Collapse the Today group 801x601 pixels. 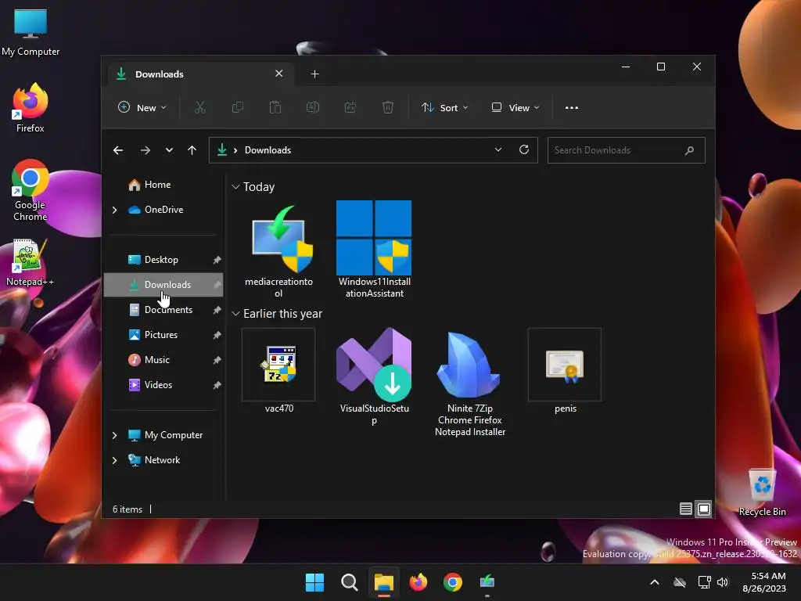click(235, 186)
